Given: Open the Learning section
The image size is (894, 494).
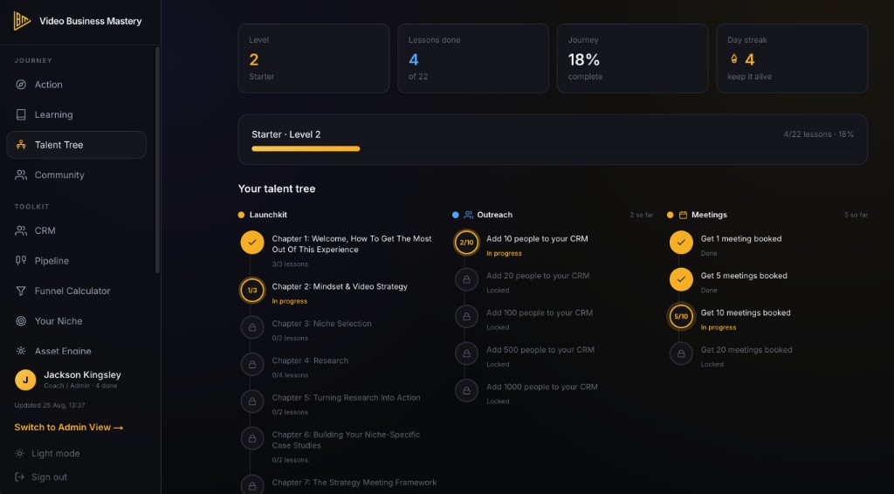Looking at the screenshot, I should (77, 114).
